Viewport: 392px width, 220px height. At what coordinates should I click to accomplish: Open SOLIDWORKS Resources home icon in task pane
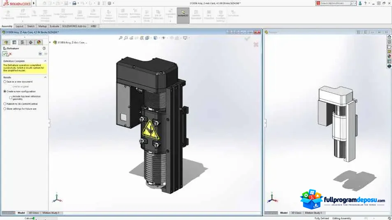point(389,37)
